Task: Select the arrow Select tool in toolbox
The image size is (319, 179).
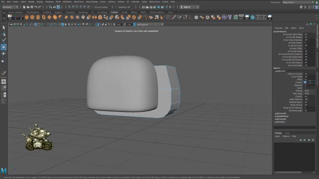Action: (x=3, y=27)
